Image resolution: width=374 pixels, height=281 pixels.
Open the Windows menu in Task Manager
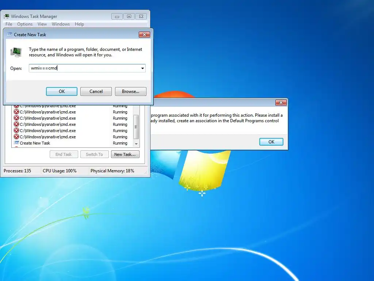point(61,24)
